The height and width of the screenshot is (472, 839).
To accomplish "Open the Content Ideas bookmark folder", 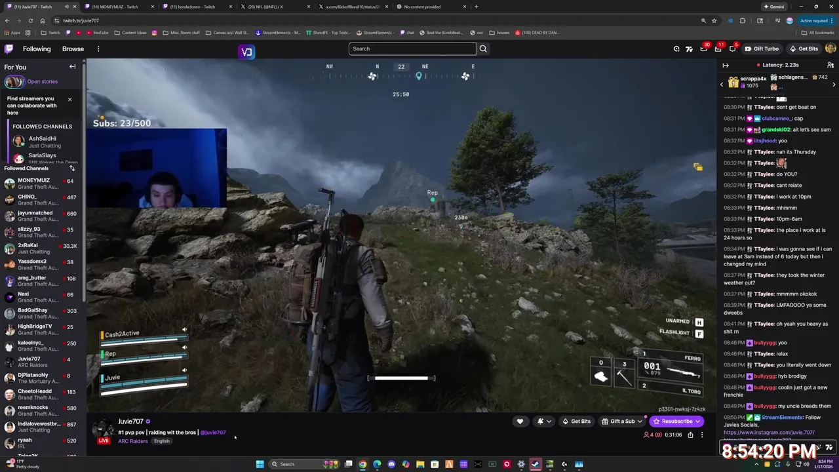I will (130, 32).
